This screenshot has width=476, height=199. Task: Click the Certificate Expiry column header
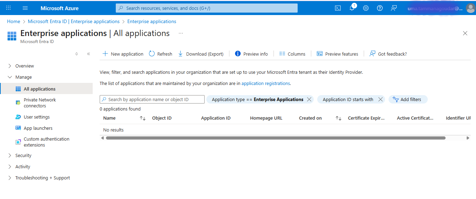[366, 118]
